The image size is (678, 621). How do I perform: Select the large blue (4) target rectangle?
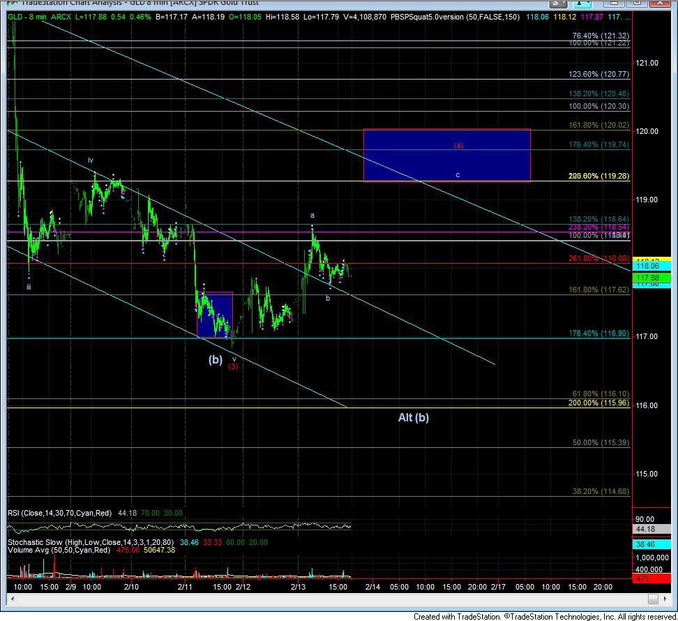coord(446,156)
